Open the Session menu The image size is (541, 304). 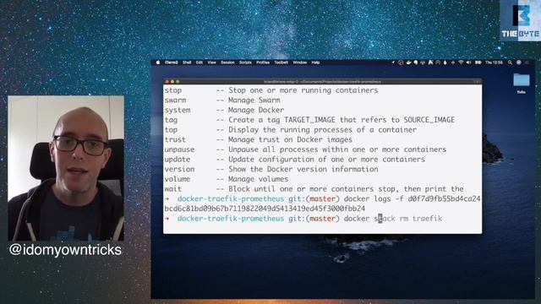pyautogui.click(x=227, y=62)
